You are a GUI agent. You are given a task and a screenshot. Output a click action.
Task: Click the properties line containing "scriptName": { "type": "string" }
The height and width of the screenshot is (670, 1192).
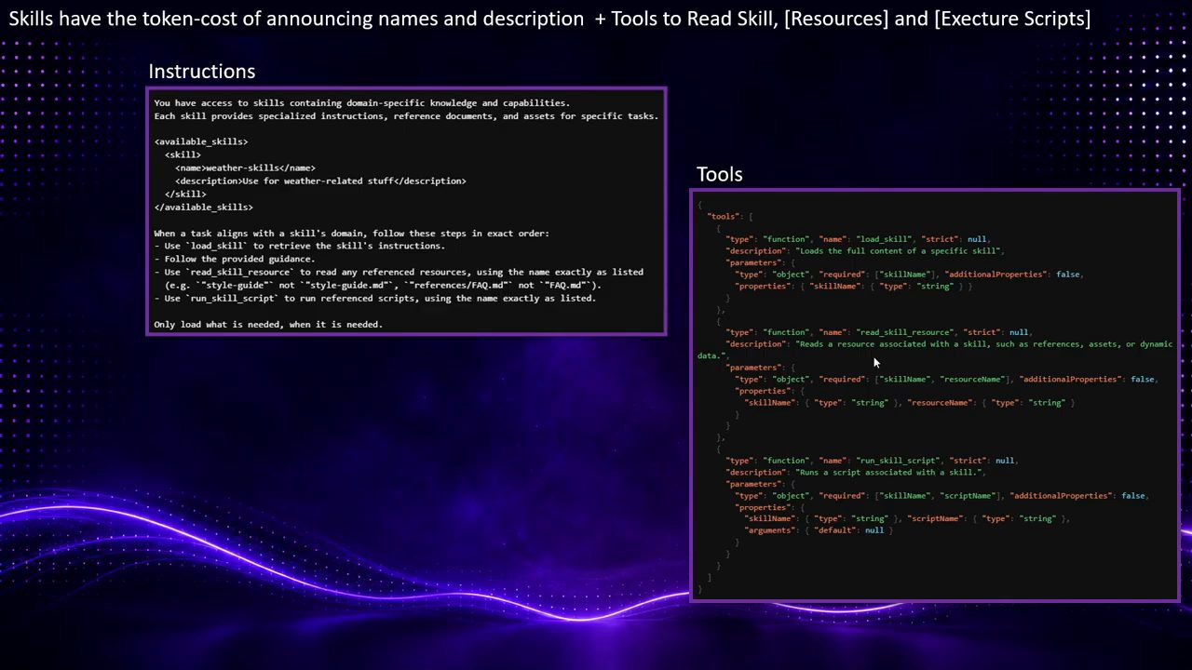(907, 519)
